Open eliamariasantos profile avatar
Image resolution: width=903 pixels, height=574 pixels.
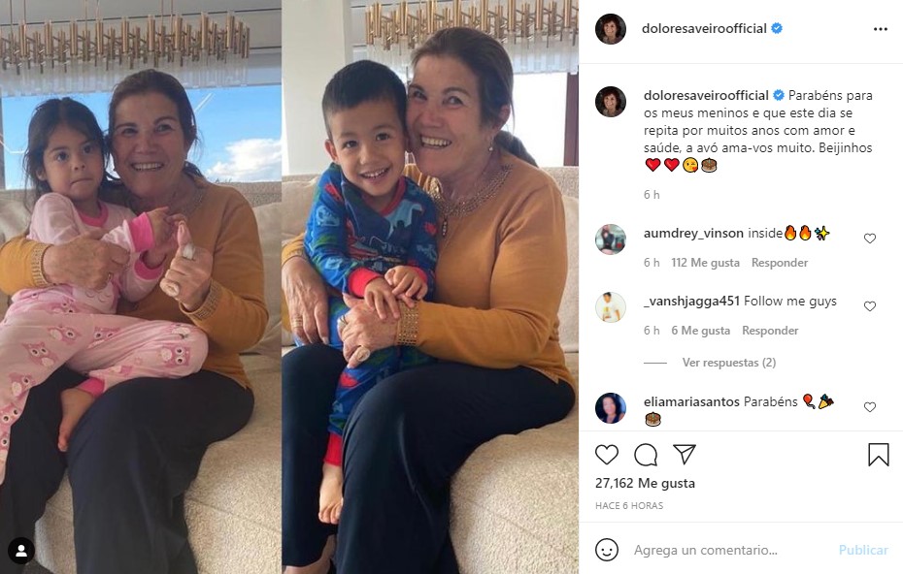(x=611, y=408)
